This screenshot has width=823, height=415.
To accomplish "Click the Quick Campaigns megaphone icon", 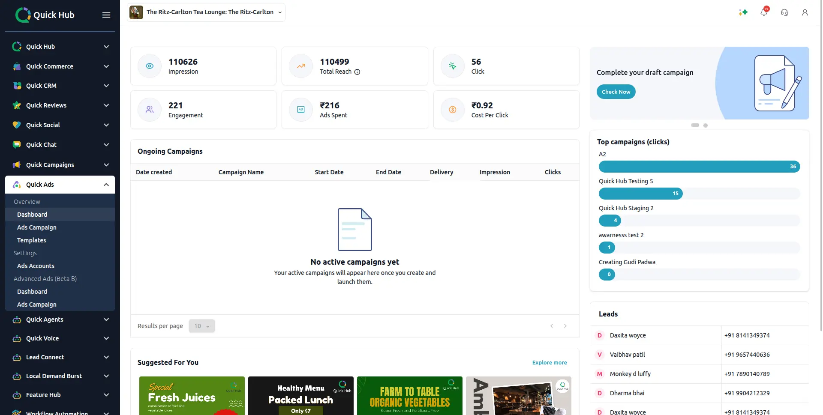I will click(17, 165).
